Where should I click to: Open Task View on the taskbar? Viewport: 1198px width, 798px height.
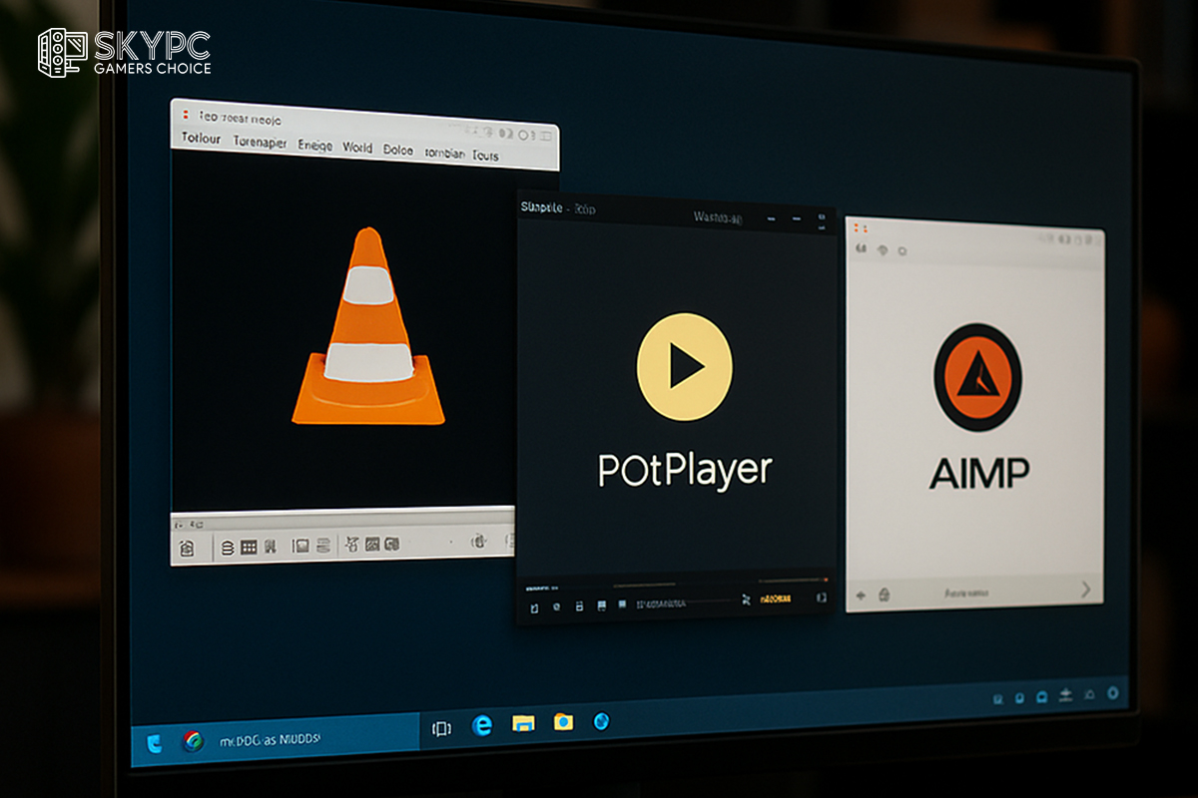pyautogui.click(x=441, y=729)
